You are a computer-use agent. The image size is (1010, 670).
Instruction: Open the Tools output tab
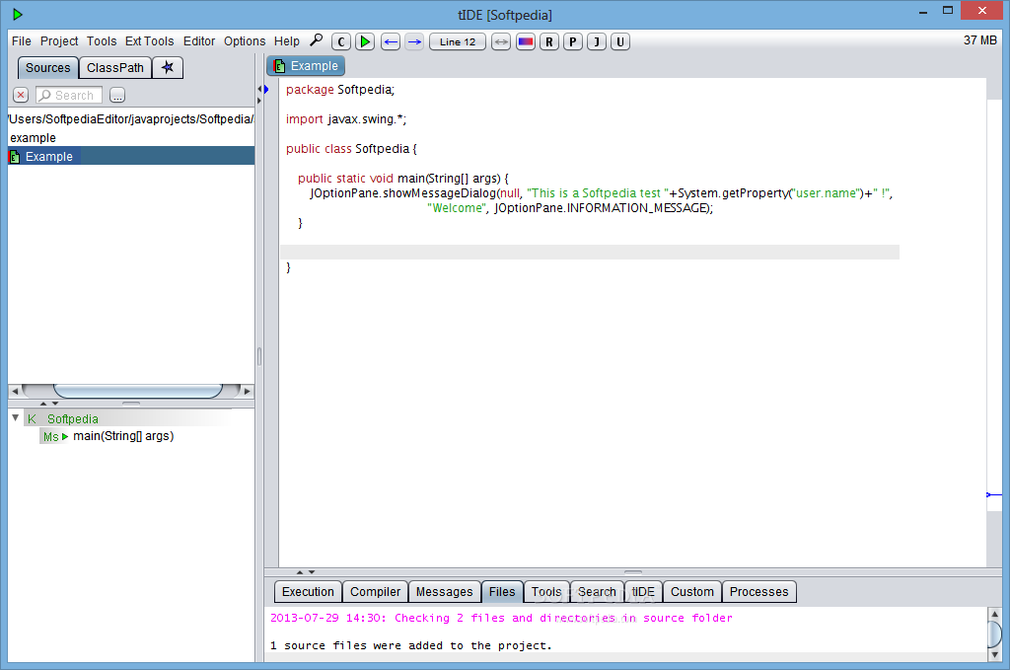tap(546, 591)
